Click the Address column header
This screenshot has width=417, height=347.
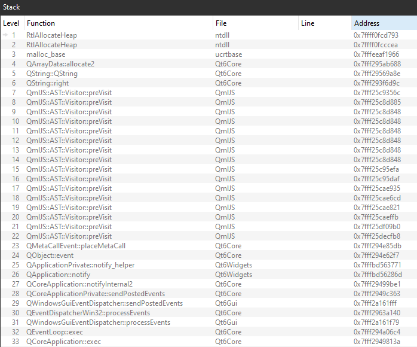(366, 23)
